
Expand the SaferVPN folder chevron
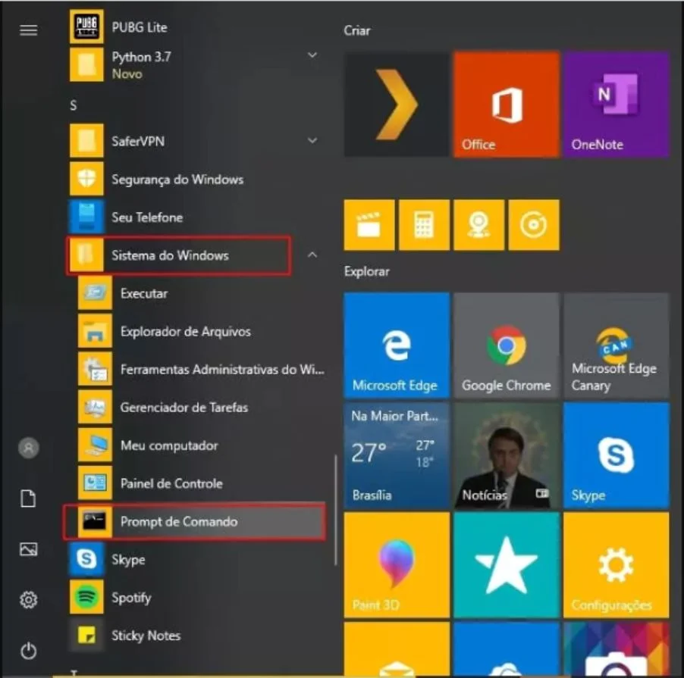(312, 140)
